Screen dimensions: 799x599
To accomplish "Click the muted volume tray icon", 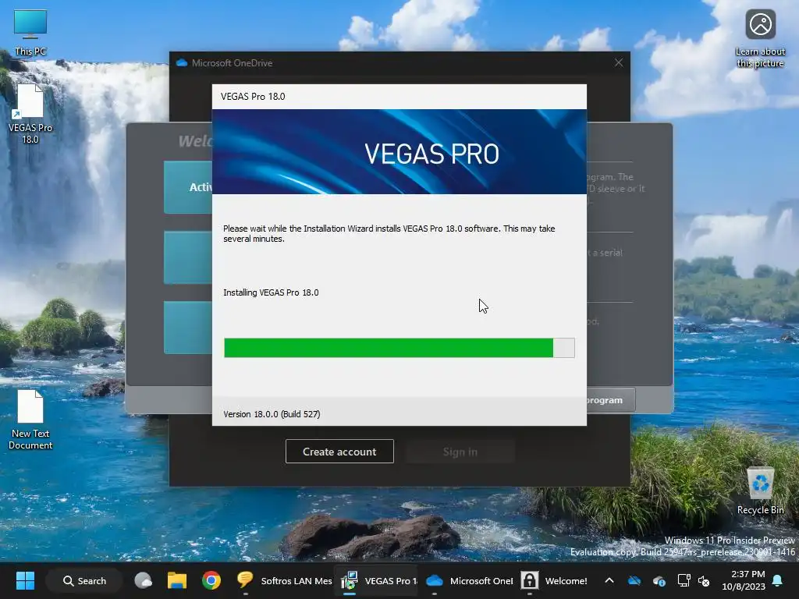I will (704, 580).
